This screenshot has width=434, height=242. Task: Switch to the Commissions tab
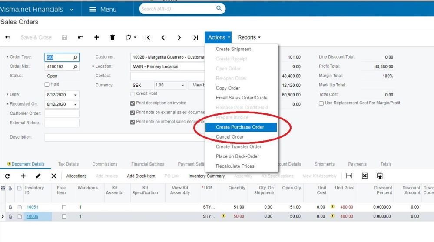click(x=105, y=164)
